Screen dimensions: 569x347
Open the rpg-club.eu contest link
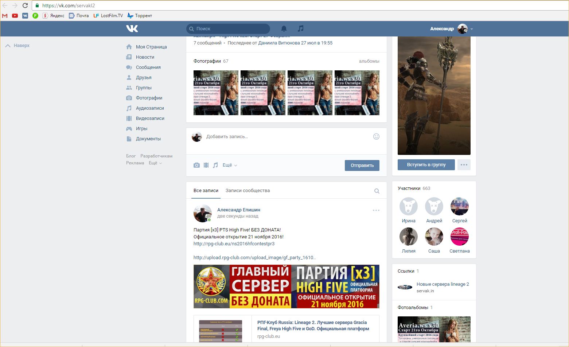pos(234,243)
